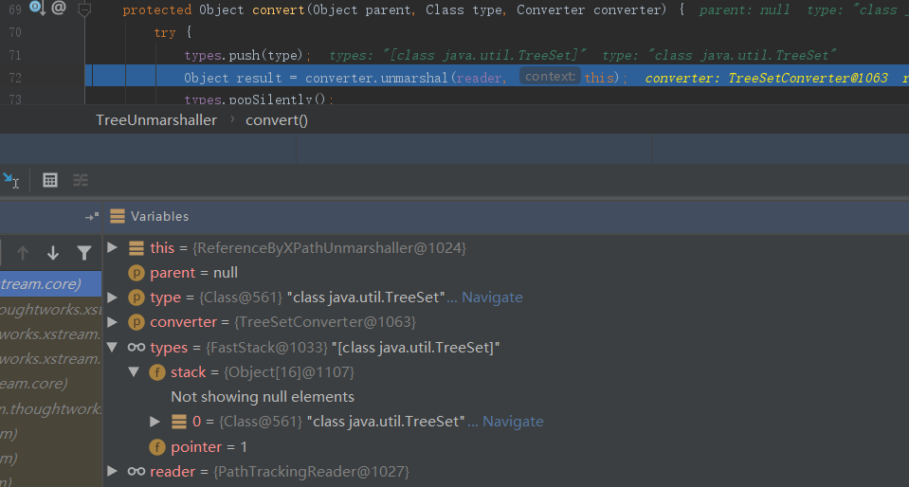Viewport: 909px width, 487px height.
Task: Expand the 'this' variable node
Action: [x=113, y=247]
